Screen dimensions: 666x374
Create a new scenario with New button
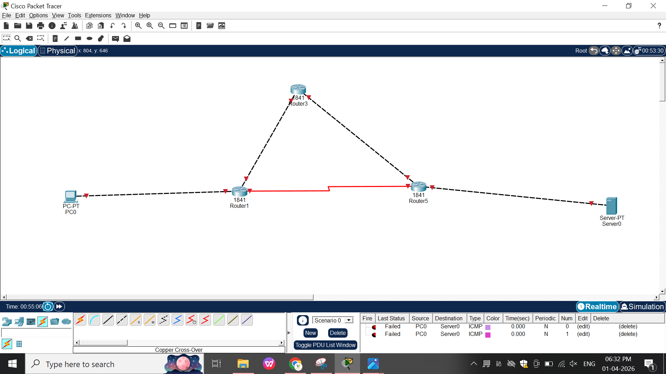[x=310, y=333]
